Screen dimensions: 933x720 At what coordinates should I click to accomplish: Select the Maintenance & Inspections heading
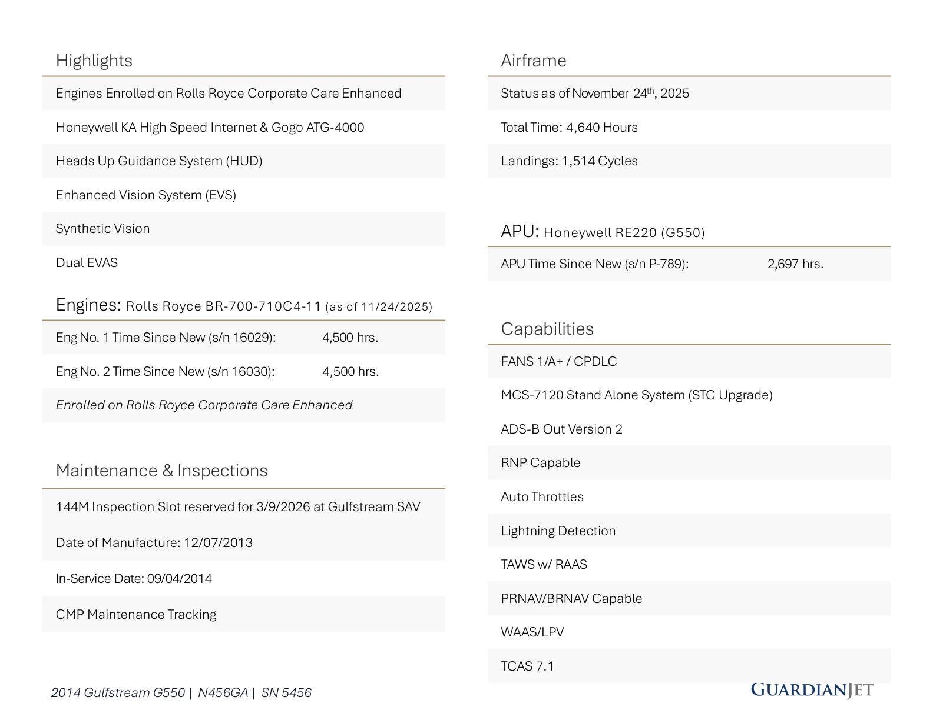coord(161,471)
